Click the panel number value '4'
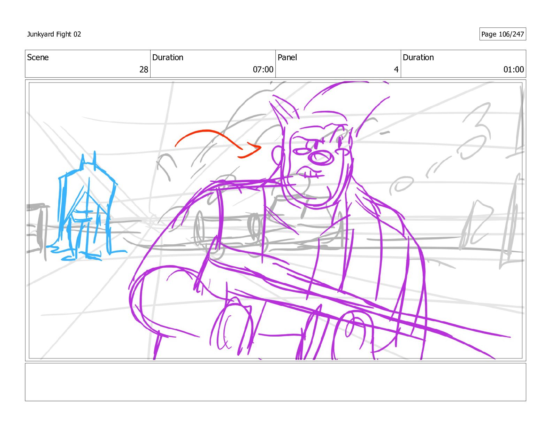The height and width of the screenshot is (426, 552). [x=396, y=70]
